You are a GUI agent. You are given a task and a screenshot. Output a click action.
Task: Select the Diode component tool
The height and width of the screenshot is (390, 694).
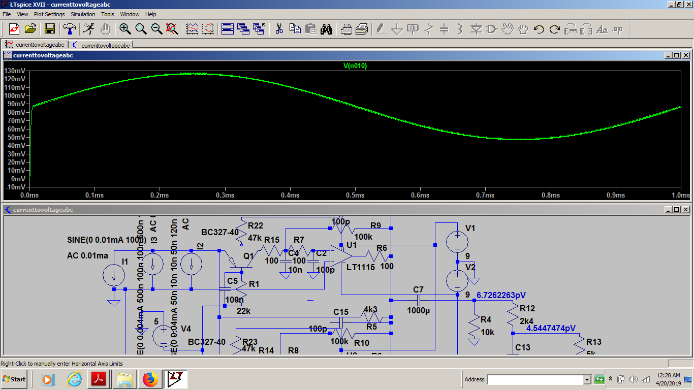(476, 29)
